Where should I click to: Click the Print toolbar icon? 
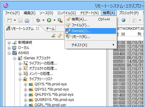click(27, 20)
